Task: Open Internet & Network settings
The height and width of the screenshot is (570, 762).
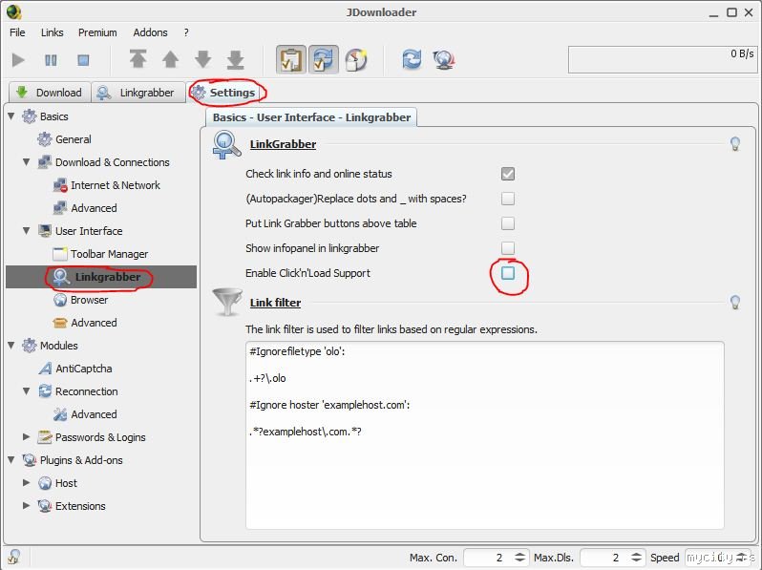Action: pos(107,184)
